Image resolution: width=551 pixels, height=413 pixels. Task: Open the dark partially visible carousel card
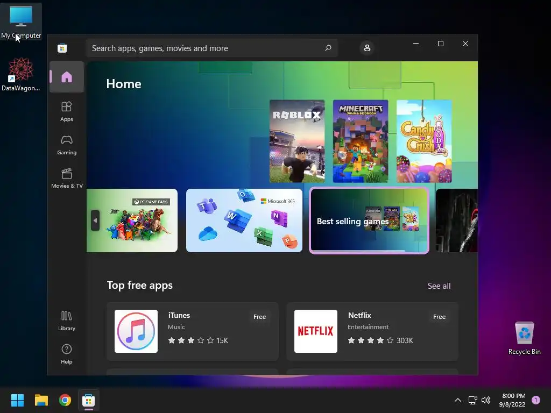point(457,220)
